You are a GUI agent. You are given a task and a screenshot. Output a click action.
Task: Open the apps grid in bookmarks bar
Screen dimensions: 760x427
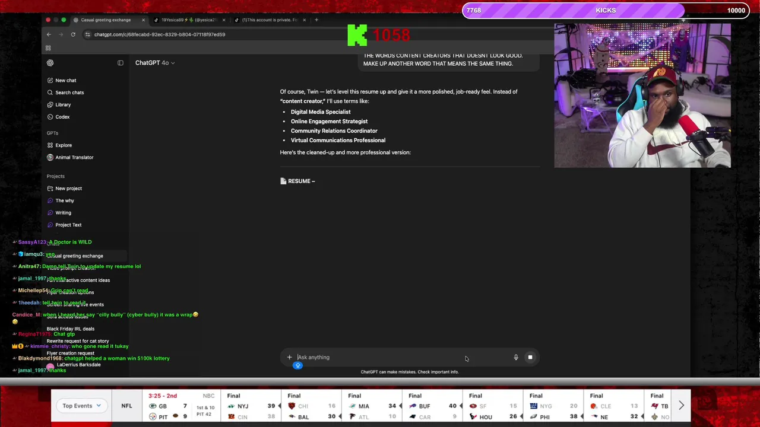49,48
